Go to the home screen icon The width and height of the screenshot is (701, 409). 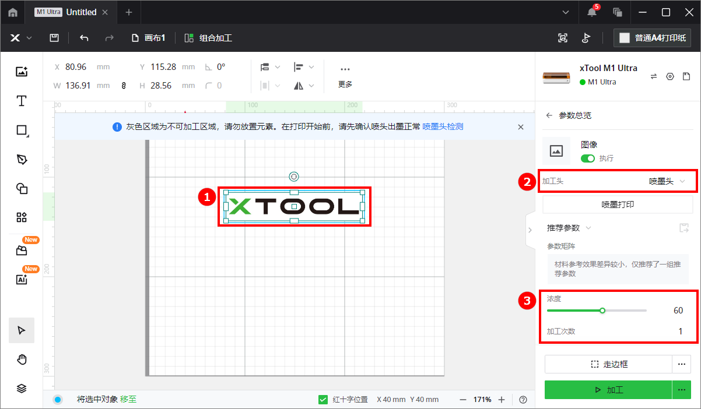point(13,12)
